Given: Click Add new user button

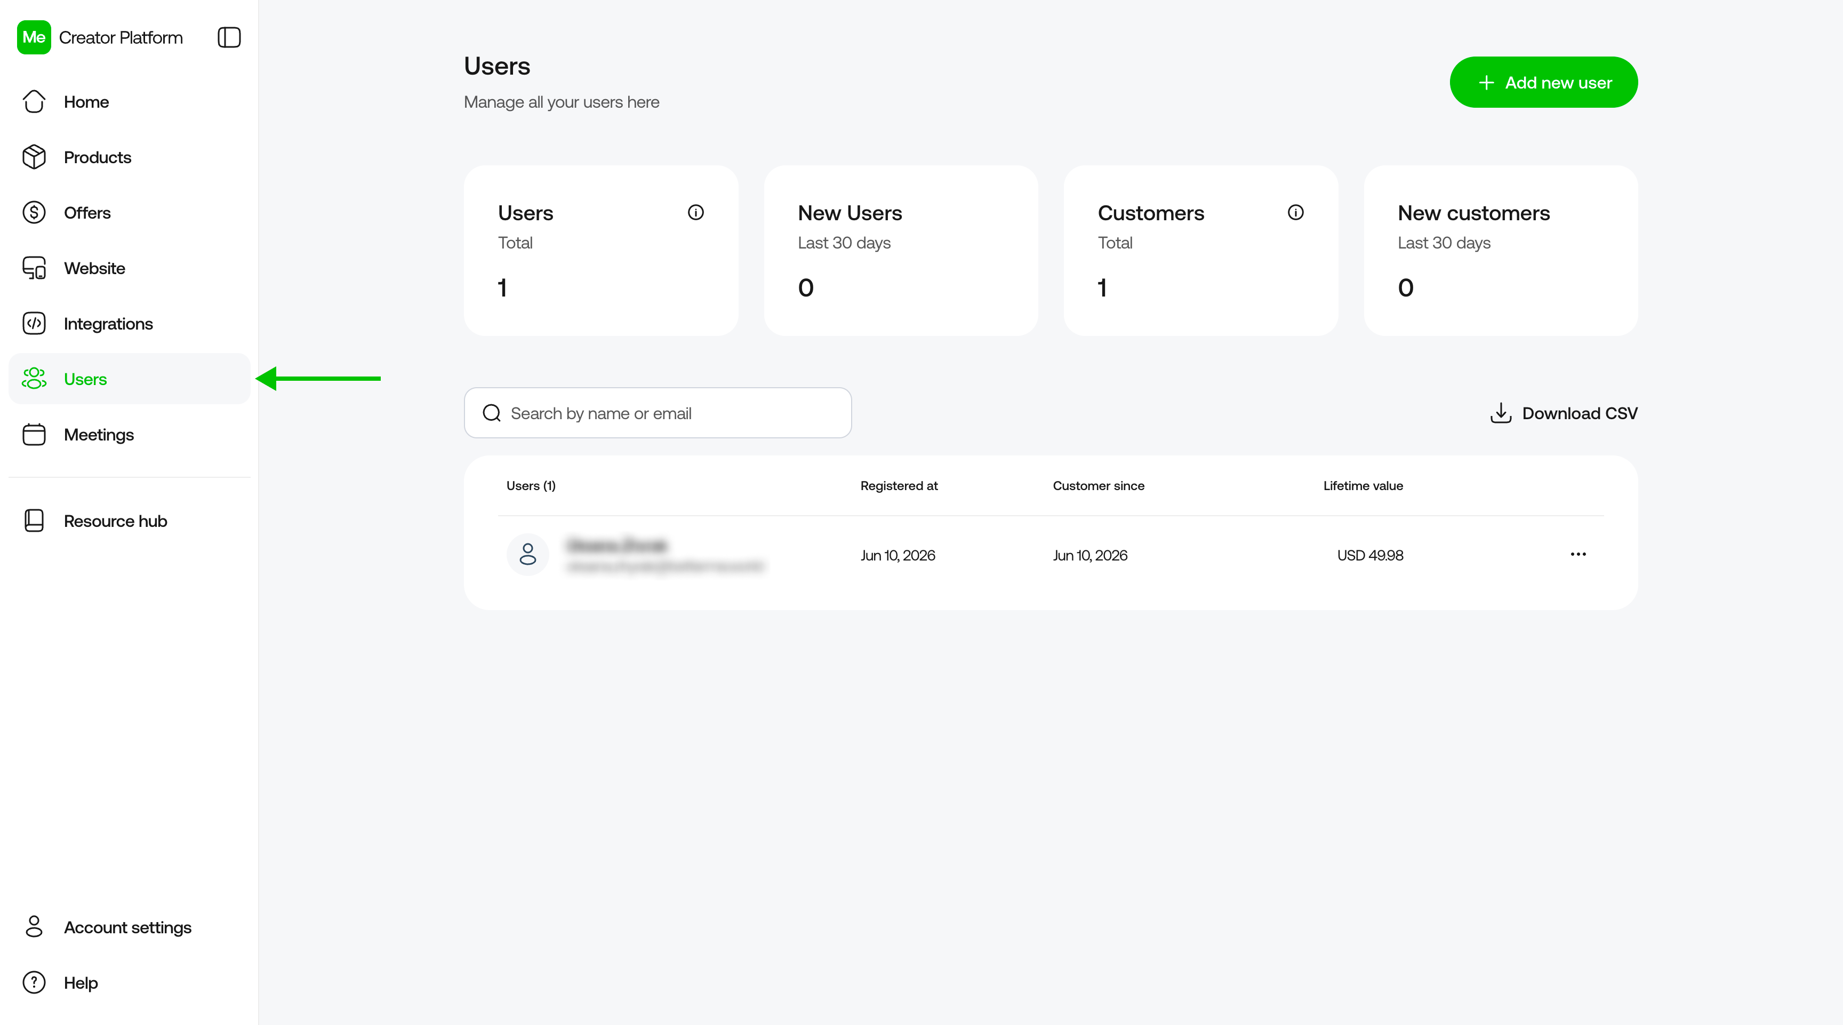Looking at the screenshot, I should tap(1543, 82).
